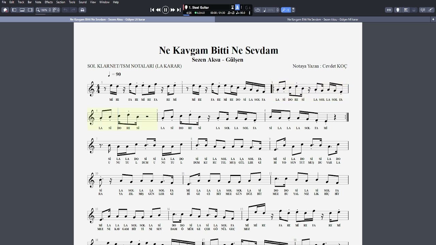This screenshot has width=436, height=245.
Task: Click the playback time 00:08 / 01:30
Action: [x=218, y=13]
